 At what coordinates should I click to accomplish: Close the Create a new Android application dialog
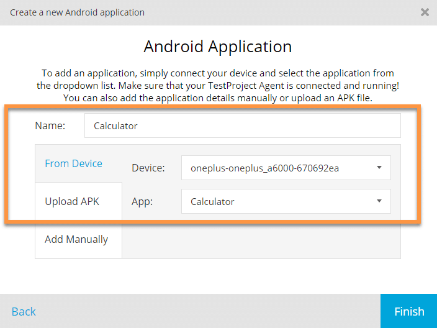click(x=425, y=12)
